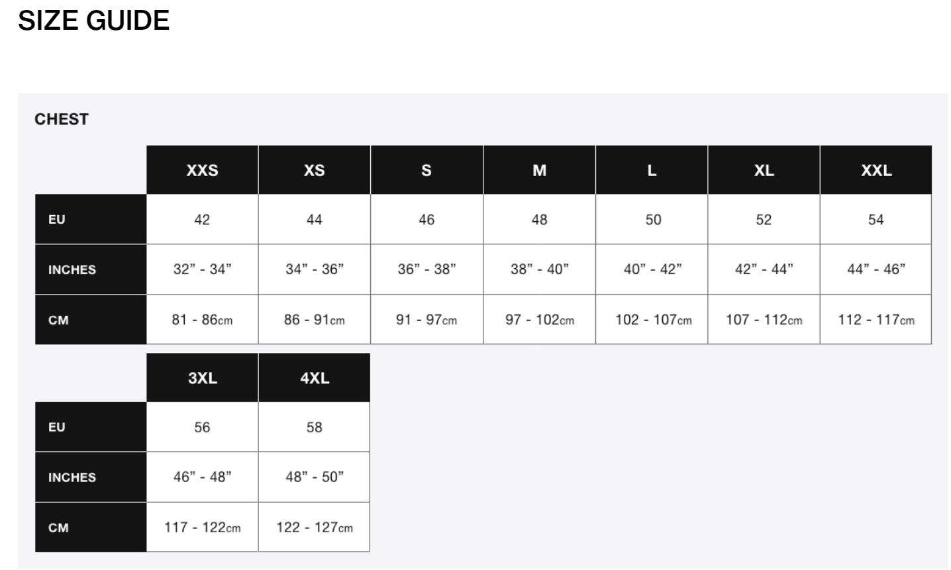The width and height of the screenshot is (951, 570).
Task: Click the 32" - 34" inches cell
Action: pos(202,269)
